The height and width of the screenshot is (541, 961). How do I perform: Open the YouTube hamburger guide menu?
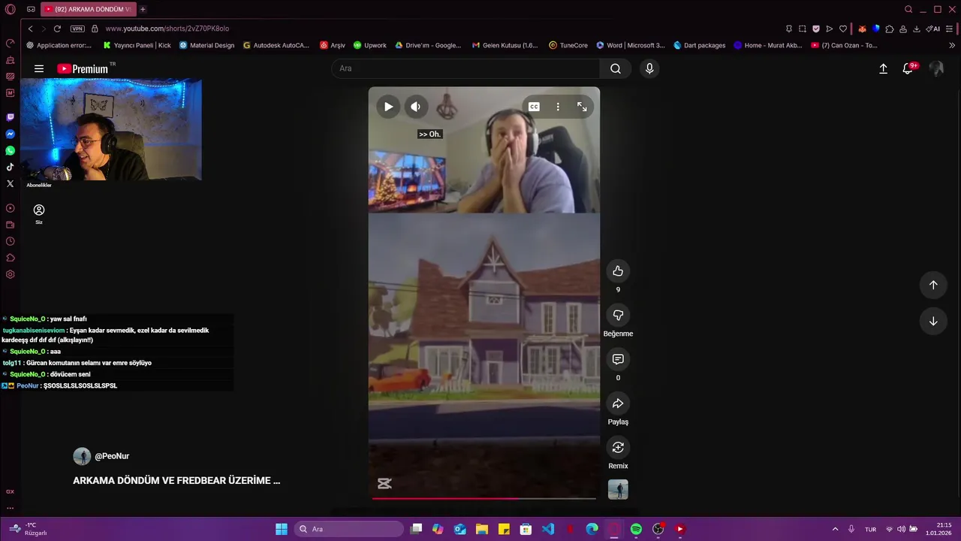point(39,68)
